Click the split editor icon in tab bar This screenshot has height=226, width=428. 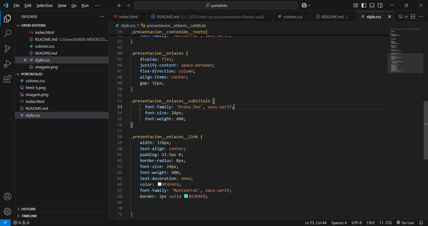coord(413,17)
